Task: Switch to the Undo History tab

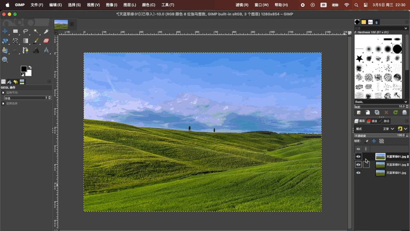Action: click(x=16, y=82)
